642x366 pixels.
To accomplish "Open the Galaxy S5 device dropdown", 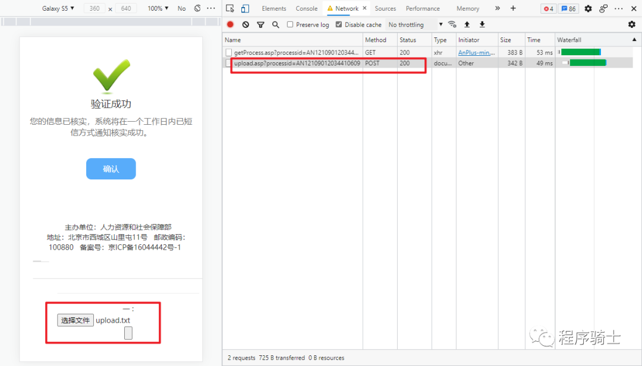I will (x=58, y=8).
